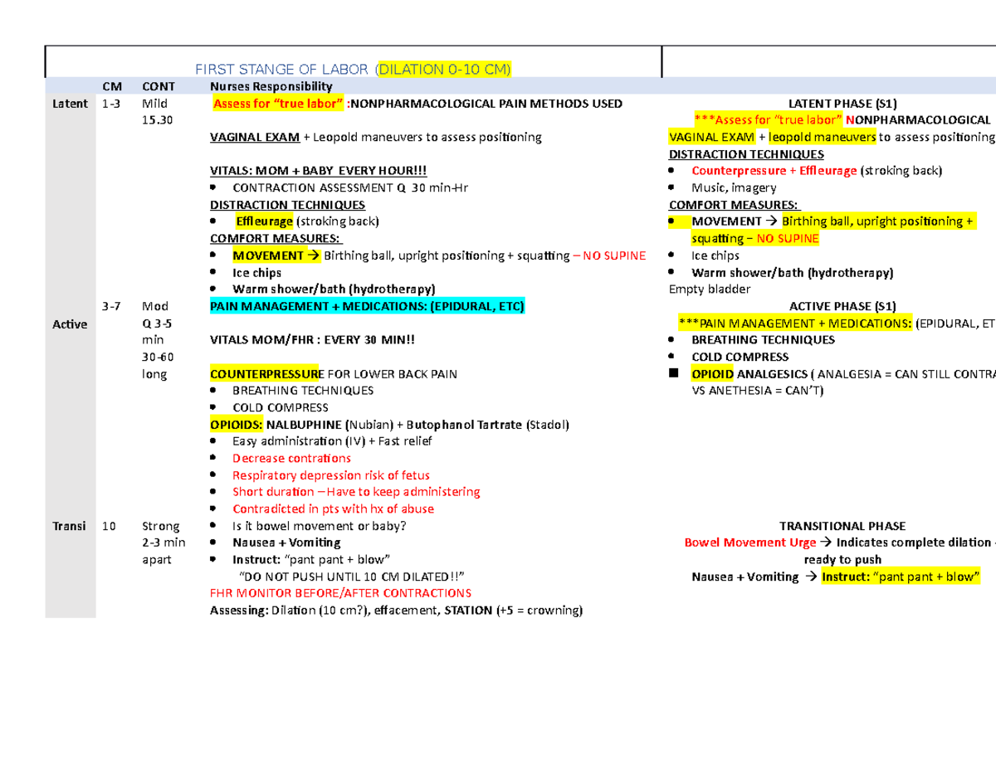The height and width of the screenshot is (769, 996).
Task: Click the "Latent" row label
Action: (x=70, y=103)
